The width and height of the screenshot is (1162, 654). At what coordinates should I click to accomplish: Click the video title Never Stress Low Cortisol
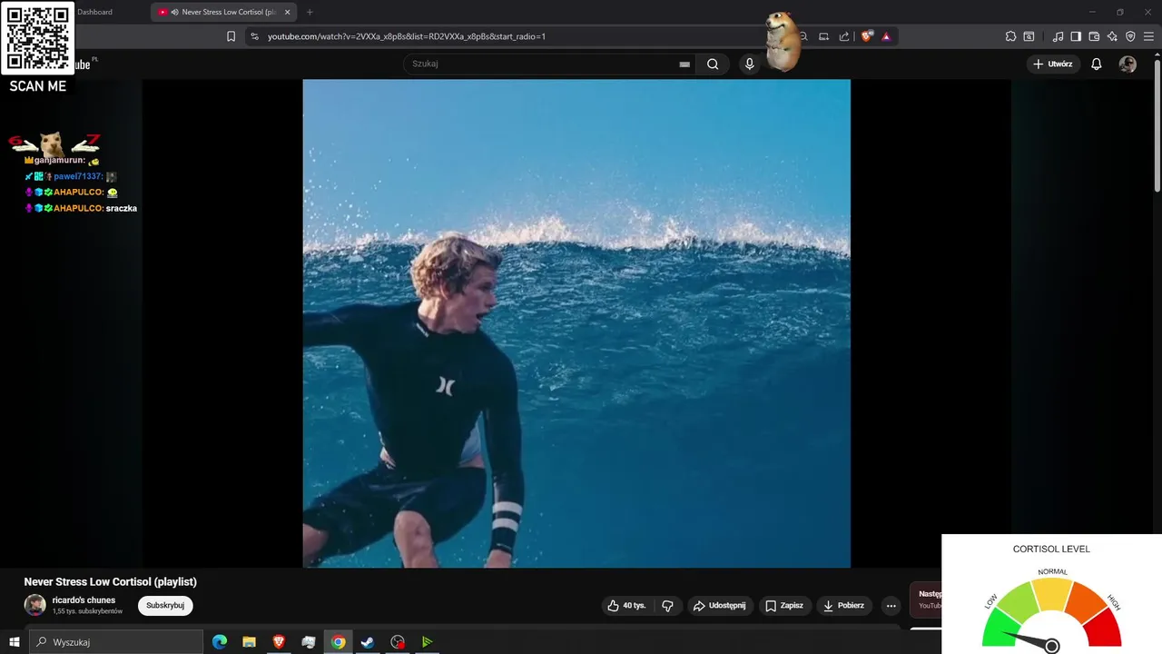[x=111, y=581]
